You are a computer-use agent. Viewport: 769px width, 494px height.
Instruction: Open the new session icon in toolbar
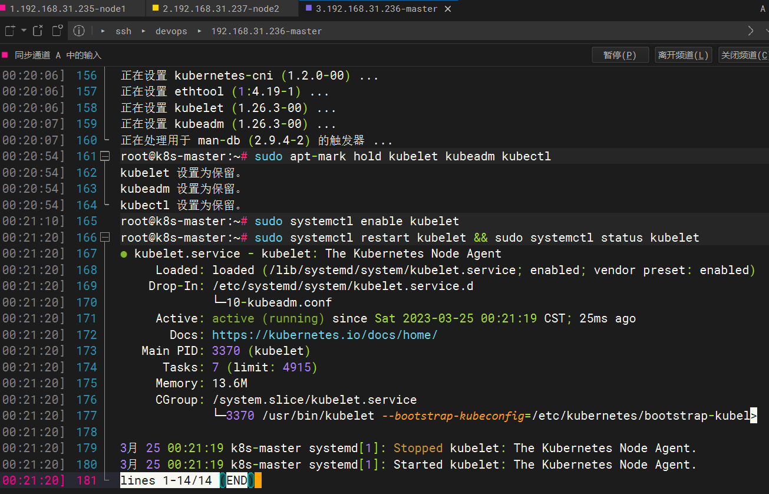tap(10, 31)
